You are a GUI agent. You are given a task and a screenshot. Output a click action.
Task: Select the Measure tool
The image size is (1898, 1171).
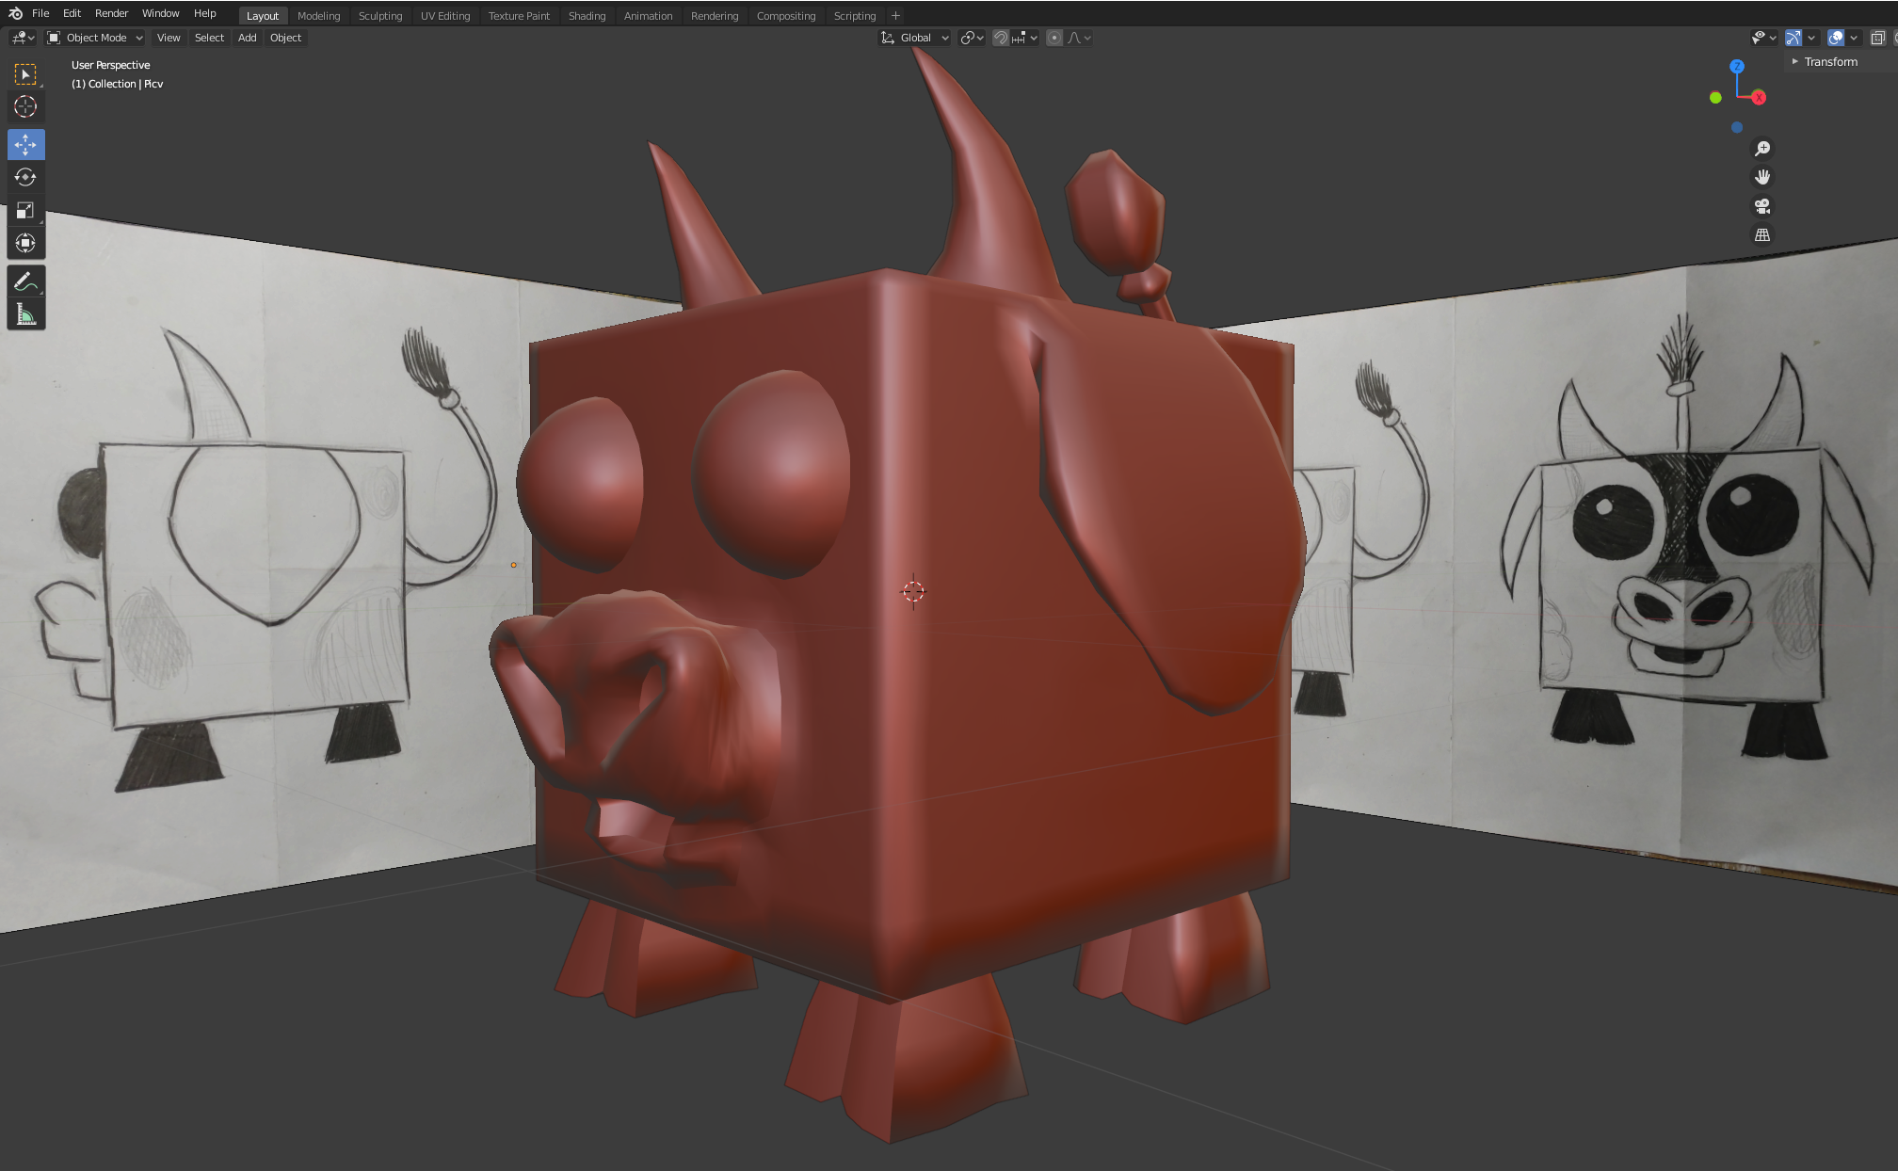pos(25,315)
